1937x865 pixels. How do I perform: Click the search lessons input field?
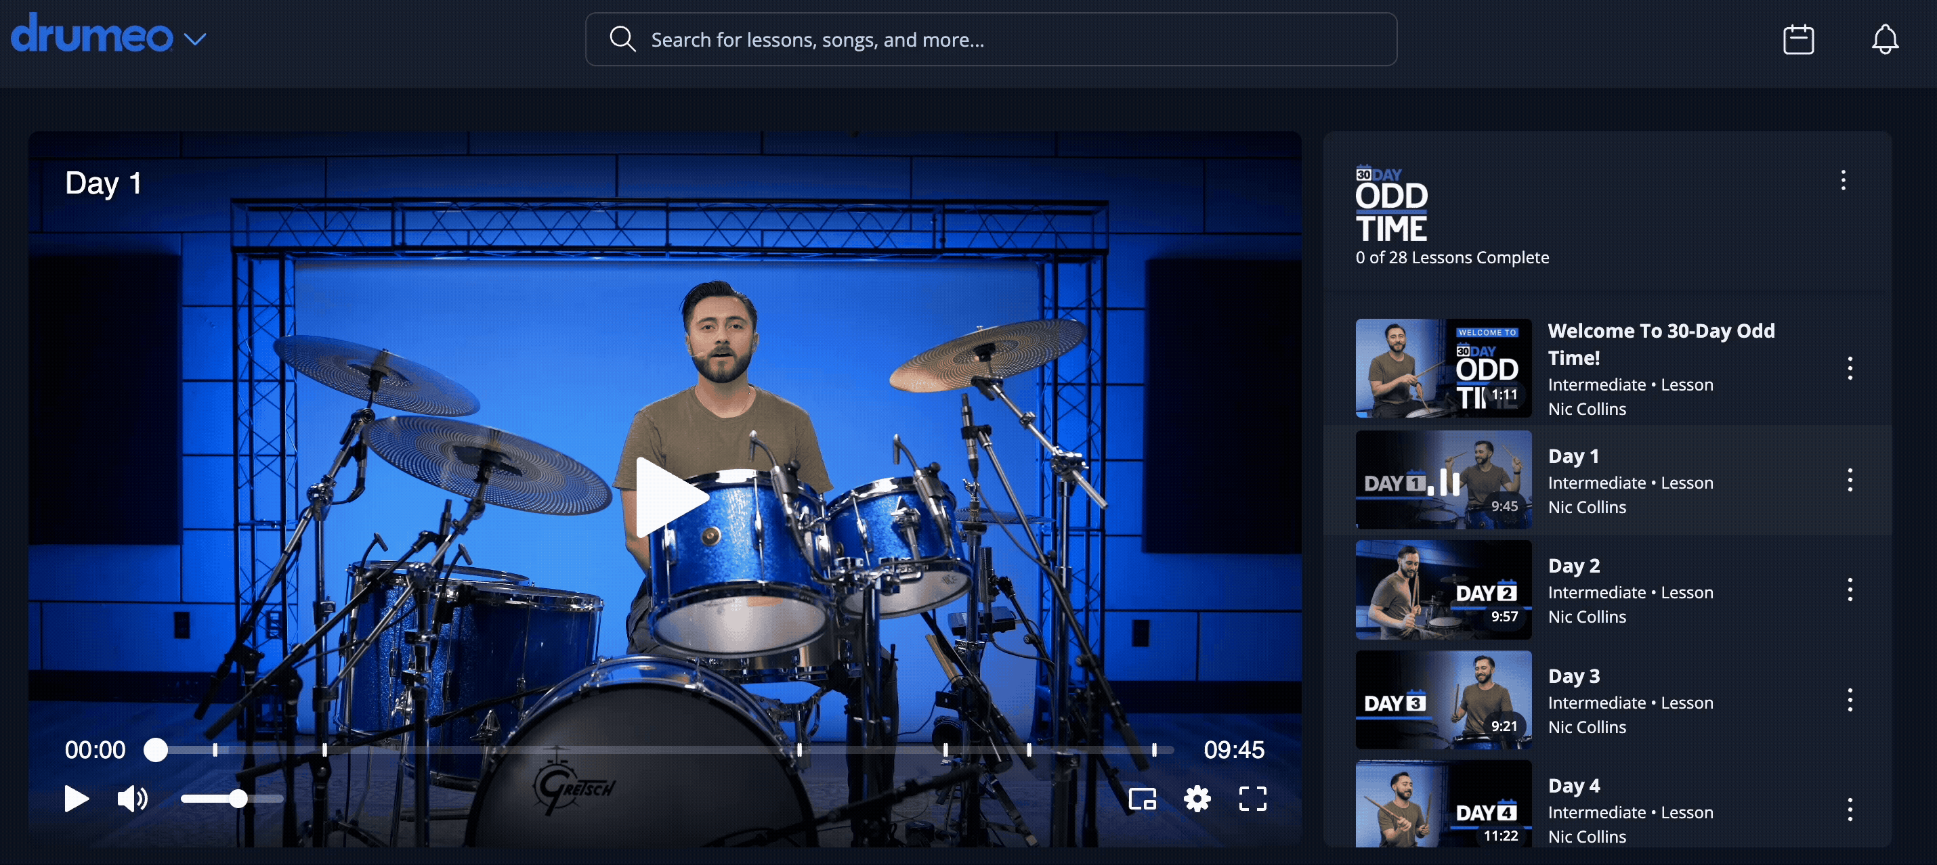click(x=991, y=39)
